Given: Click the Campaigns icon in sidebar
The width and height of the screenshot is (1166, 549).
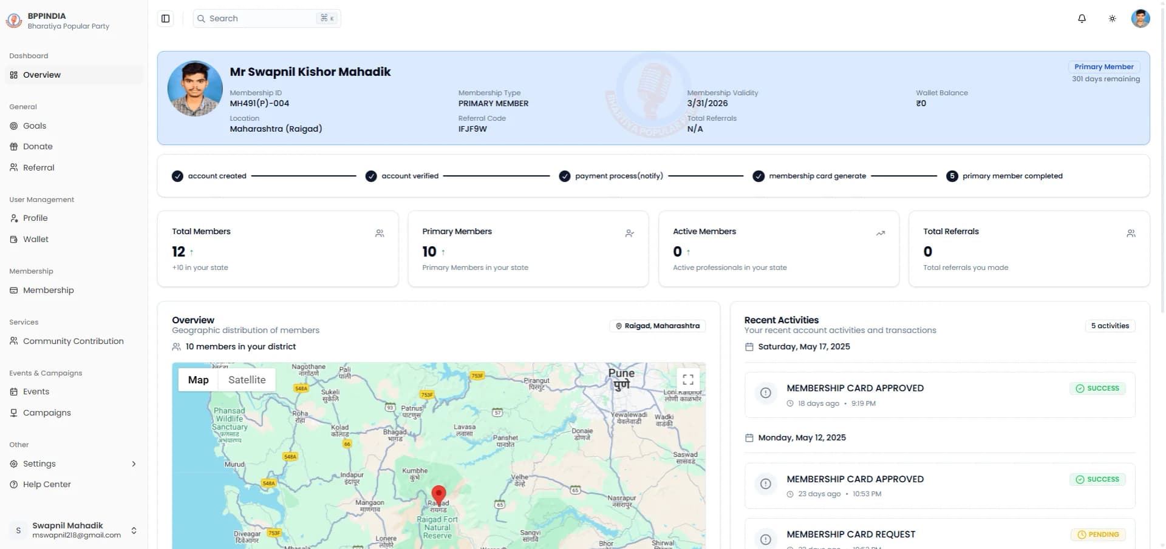Looking at the screenshot, I should tap(14, 413).
